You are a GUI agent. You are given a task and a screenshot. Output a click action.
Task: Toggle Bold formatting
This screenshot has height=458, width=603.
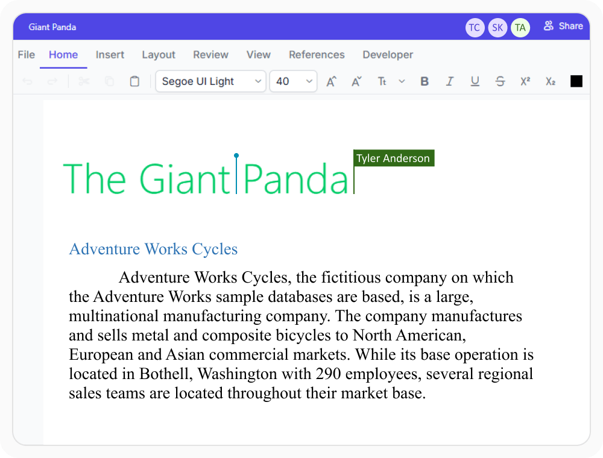[x=425, y=81]
